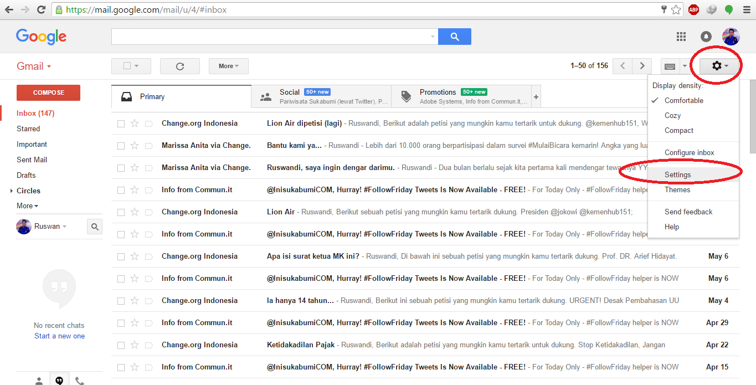756x385 pixels.
Task: Switch to the Social tab
Action: coord(321,96)
